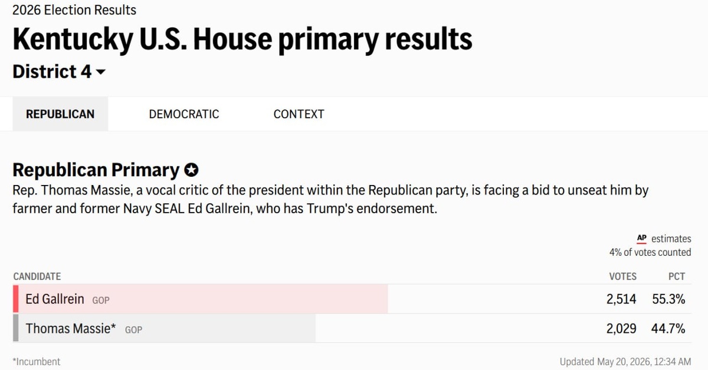
Task: Click the AP logo above estimates
Action: 642,239
